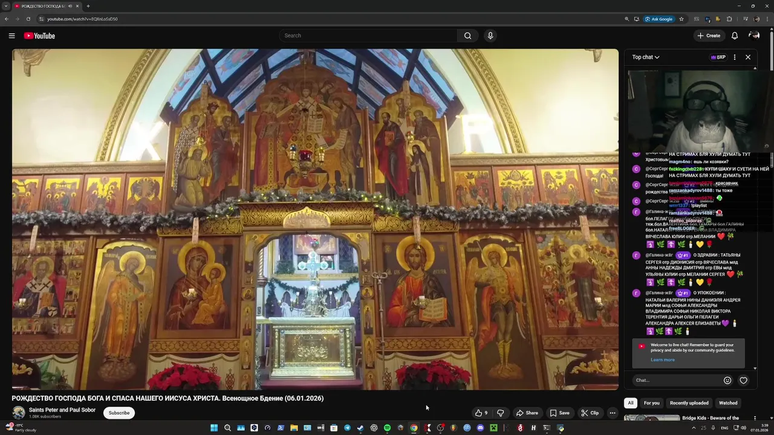
Task: Click the video title РОЖДЕСТВО ГОСПОДА text
Action: point(167,398)
